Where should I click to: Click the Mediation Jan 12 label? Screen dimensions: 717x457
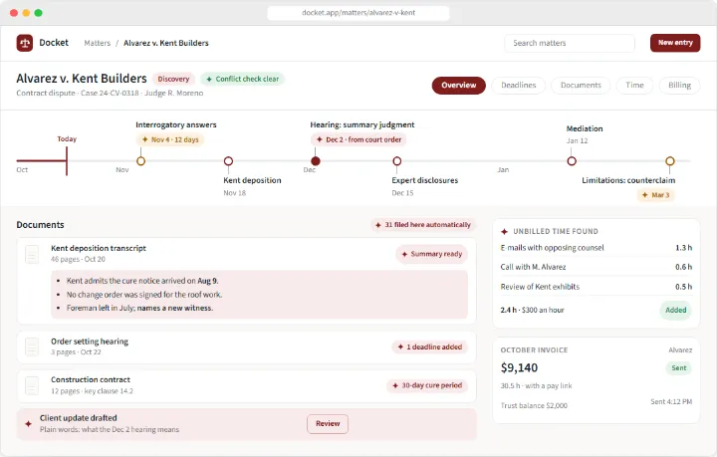tap(585, 134)
